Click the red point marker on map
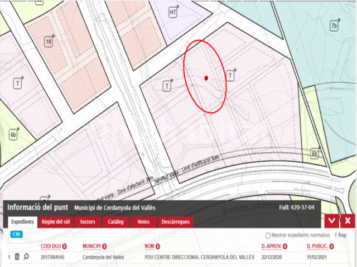The height and width of the screenshot is (267, 357). click(x=206, y=78)
